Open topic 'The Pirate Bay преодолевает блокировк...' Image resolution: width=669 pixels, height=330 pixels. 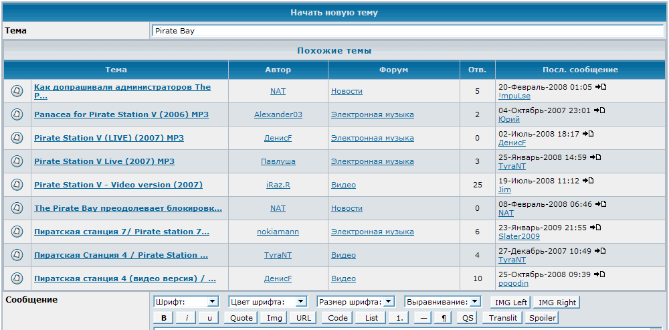point(128,208)
